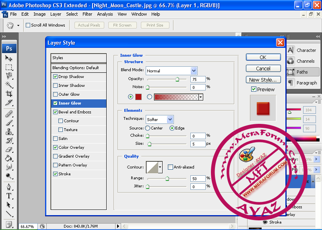The width and height of the screenshot is (322, 230).
Task: Uncheck Bevel and Emboss style
Action: pos(55,112)
